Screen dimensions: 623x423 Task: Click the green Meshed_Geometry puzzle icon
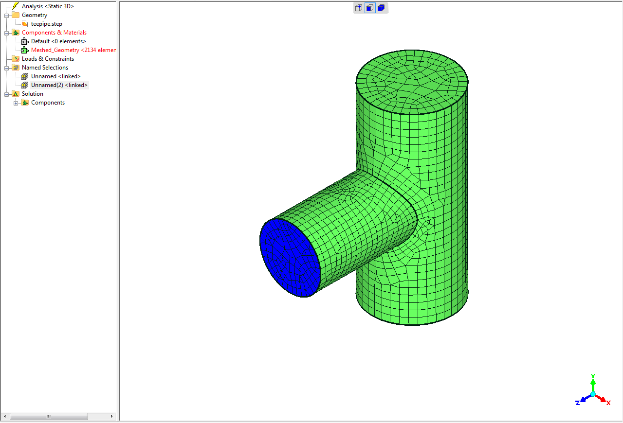25,50
